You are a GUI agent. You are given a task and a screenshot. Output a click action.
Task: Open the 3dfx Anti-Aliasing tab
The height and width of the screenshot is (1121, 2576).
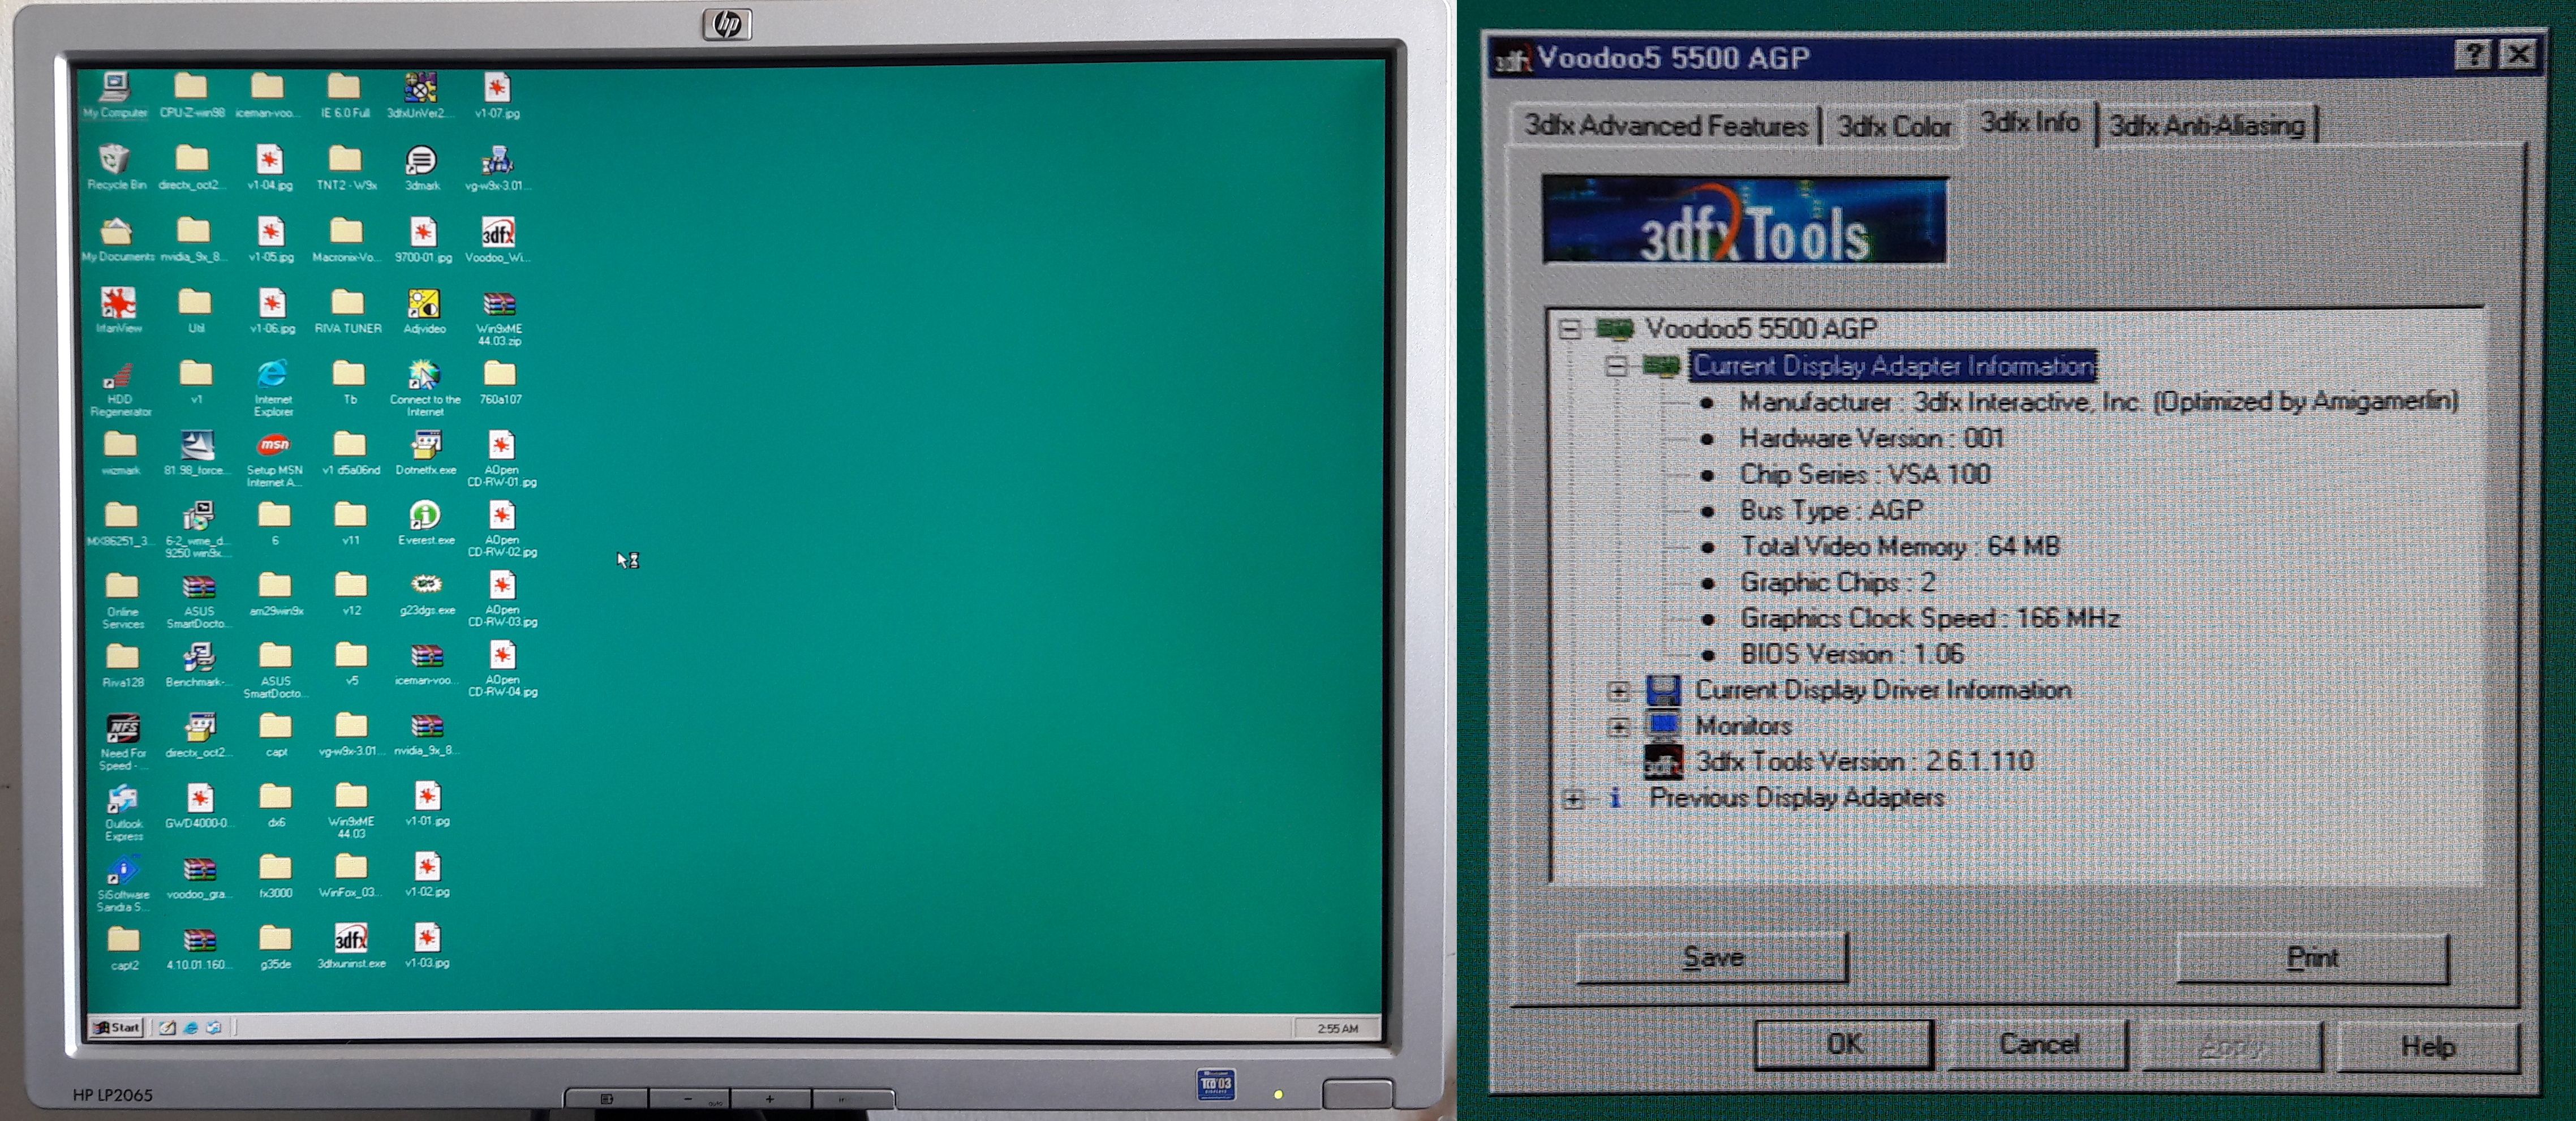2206,126
